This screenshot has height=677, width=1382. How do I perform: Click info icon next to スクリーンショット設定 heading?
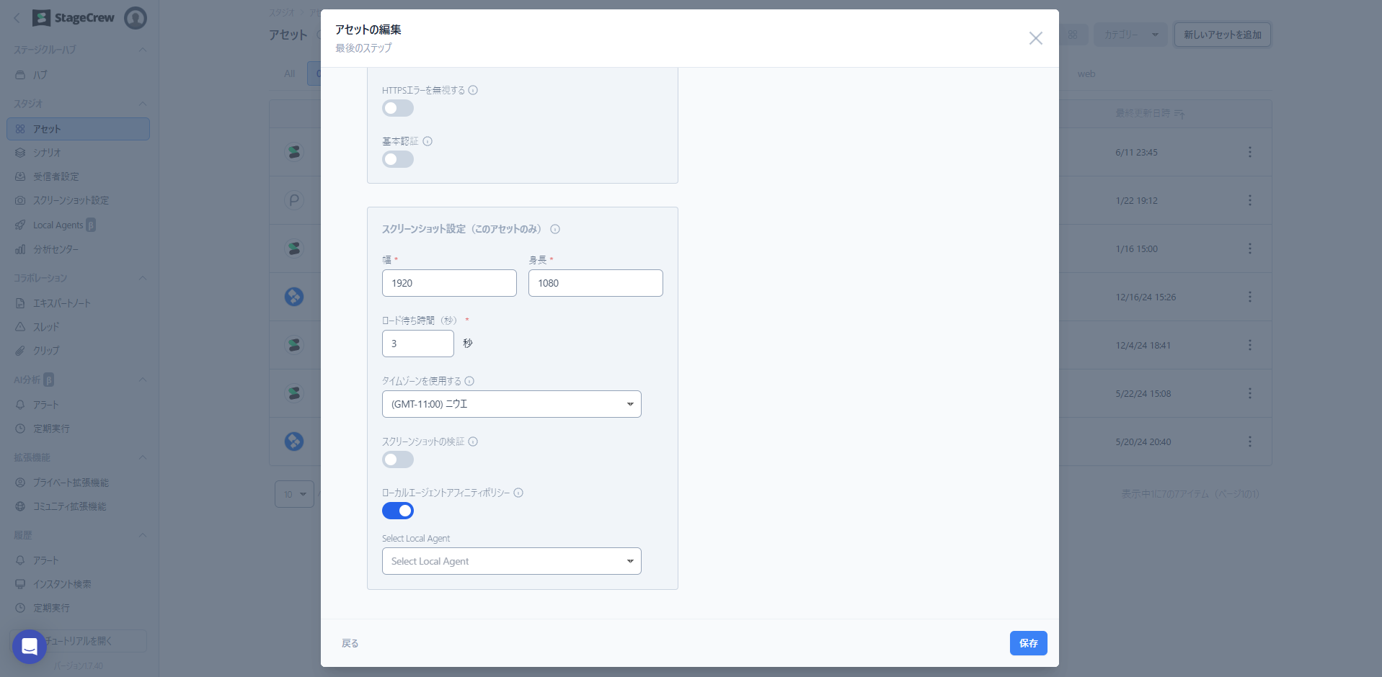click(x=555, y=229)
